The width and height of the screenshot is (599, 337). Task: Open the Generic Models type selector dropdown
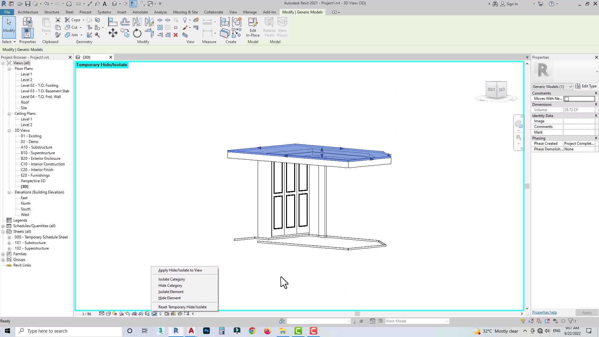[x=570, y=87]
